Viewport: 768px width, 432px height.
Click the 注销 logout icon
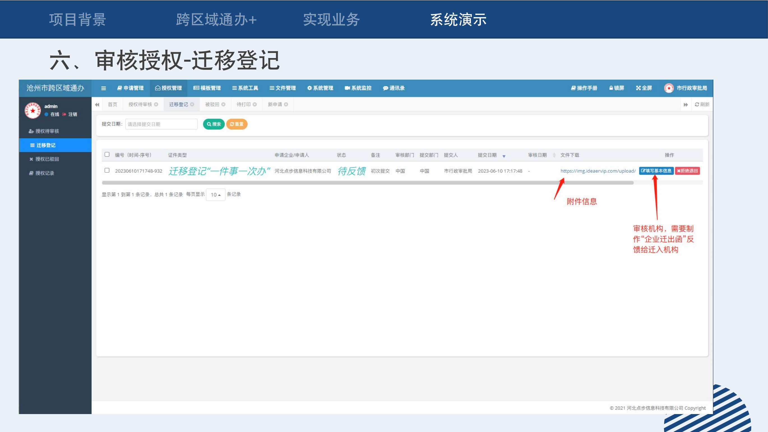click(64, 114)
